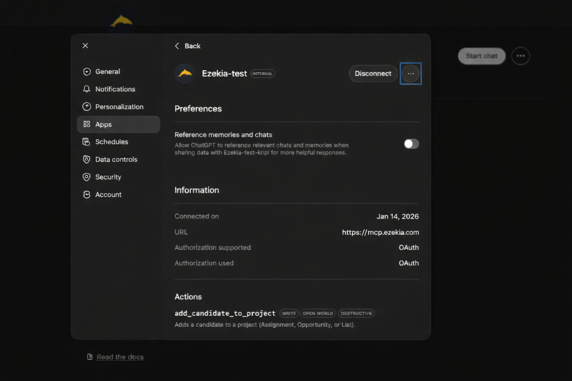Click the Connected on label
The height and width of the screenshot is (381, 572).
coord(197,216)
